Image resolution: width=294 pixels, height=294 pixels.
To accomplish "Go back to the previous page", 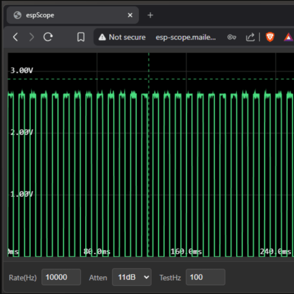I will (16, 37).
